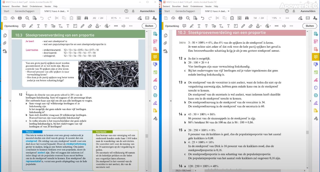
Task: Expand the stamp tool dropdown in left window
Action: [100, 26]
